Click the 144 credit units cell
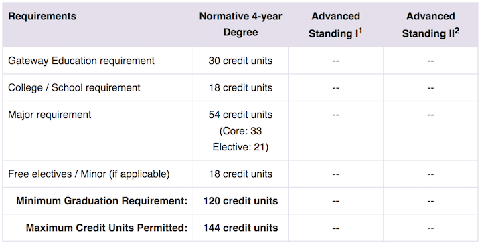482x243 pixels. click(x=241, y=228)
